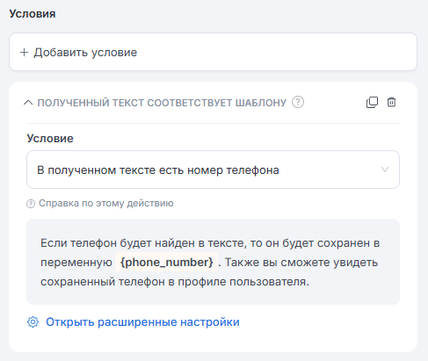The width and height of the screenshot is (428, 361).
Task: Select the {phone_number} variable text
Action: click(x=166, y=262)
